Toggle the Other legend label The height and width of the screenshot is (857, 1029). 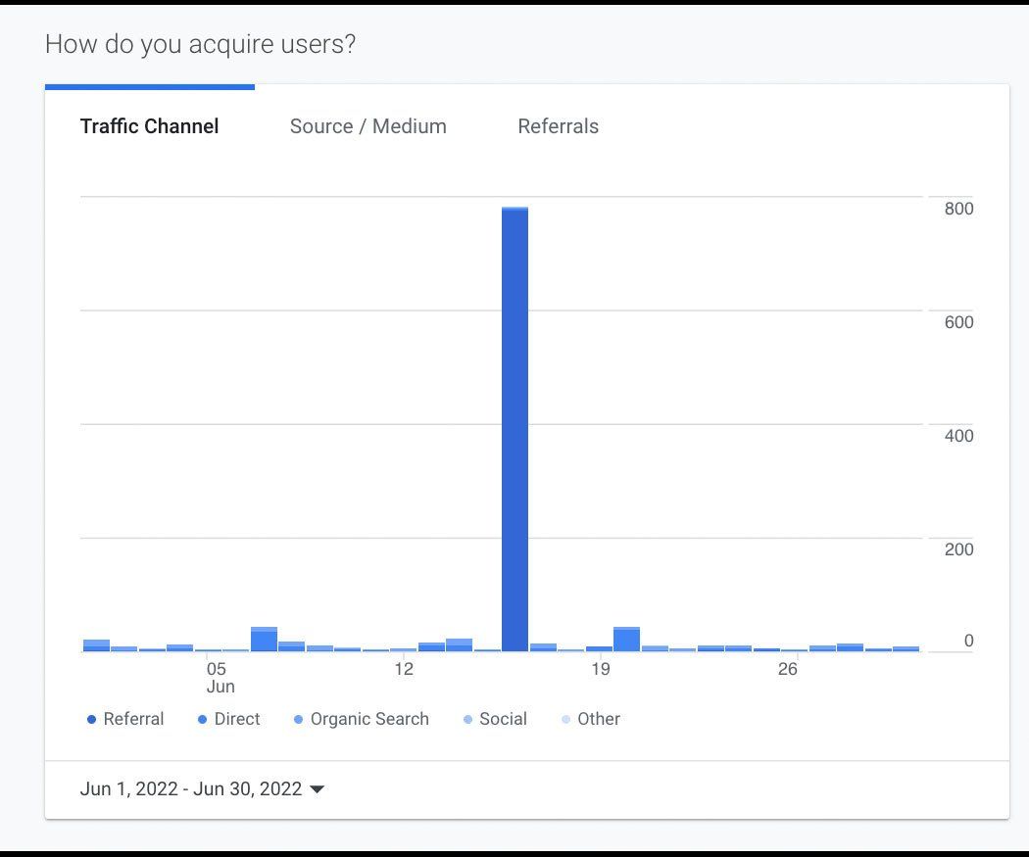599,719
